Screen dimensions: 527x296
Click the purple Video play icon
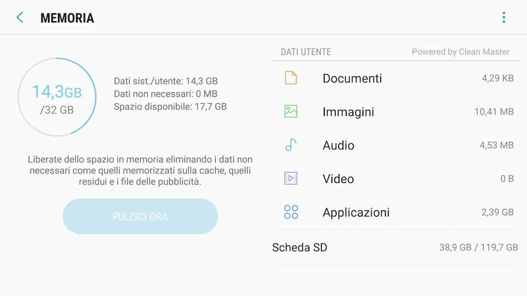(291, 179)
